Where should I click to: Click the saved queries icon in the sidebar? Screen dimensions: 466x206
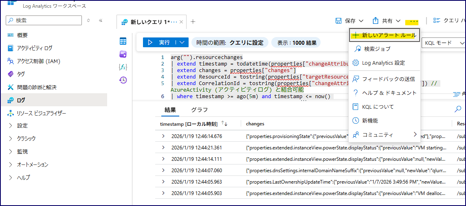point(123,54)
